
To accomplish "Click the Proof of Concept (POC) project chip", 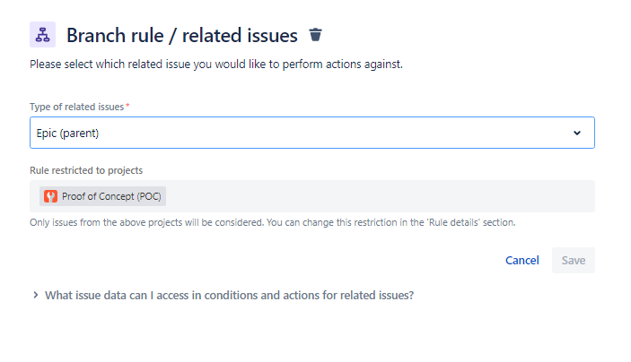I will pos(102,196).
